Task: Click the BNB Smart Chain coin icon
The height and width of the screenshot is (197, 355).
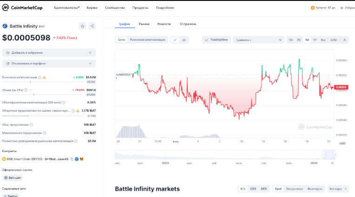Action: (x=4, y=159)
